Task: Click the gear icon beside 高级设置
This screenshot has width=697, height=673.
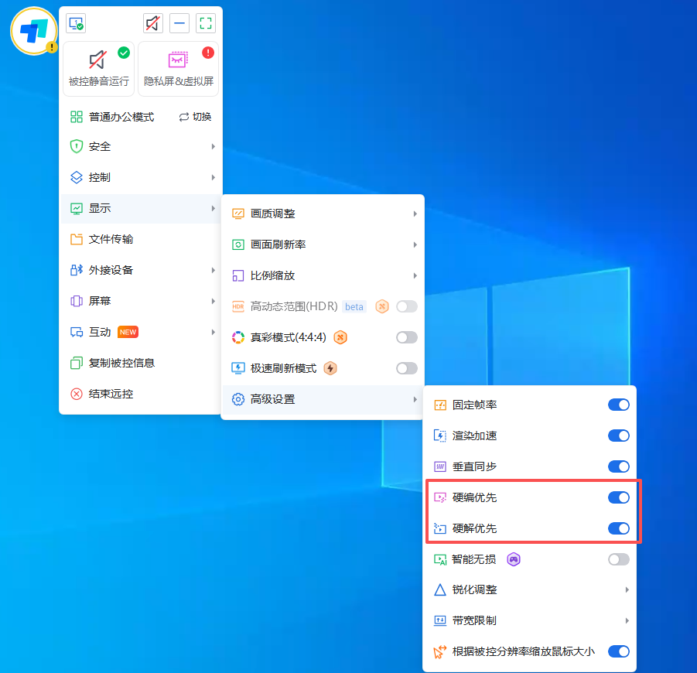Action: [x=237, y=399]
